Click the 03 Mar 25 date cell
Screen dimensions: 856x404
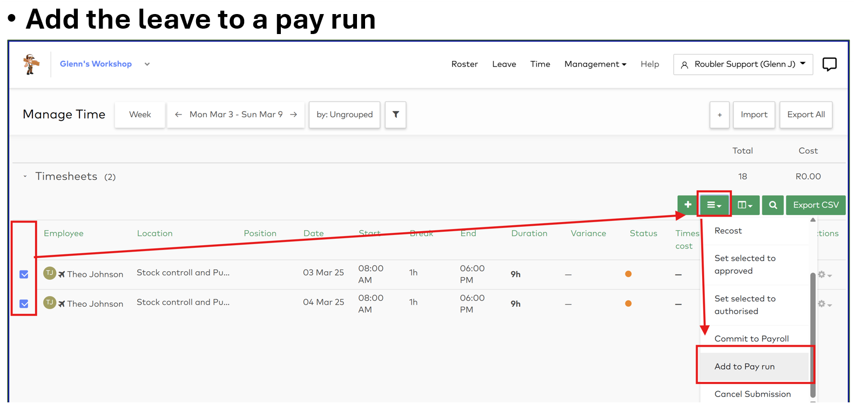pyautogui.click(x=323, y=273)
